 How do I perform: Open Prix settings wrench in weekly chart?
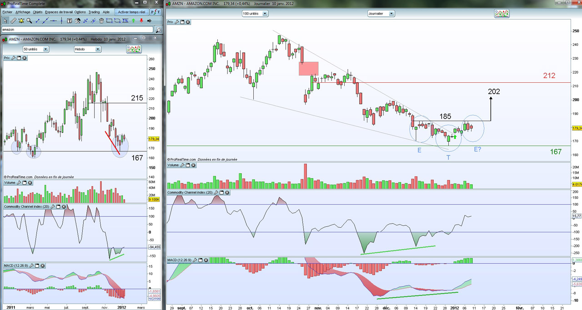(x=13, y=58)
